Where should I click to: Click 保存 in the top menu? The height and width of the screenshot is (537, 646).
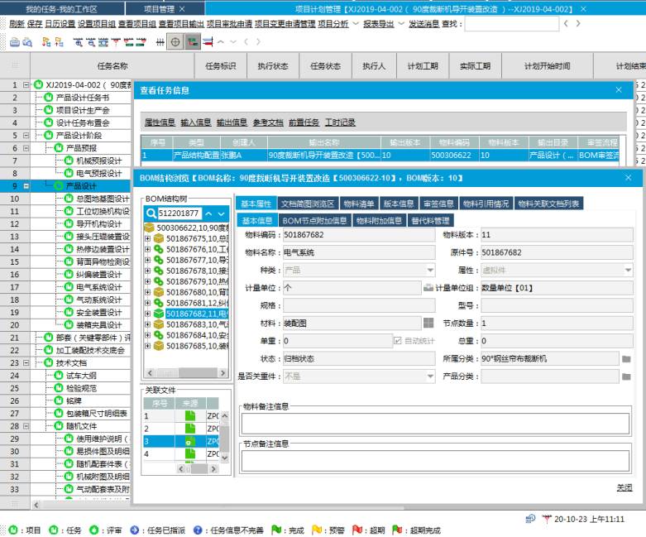34,24
